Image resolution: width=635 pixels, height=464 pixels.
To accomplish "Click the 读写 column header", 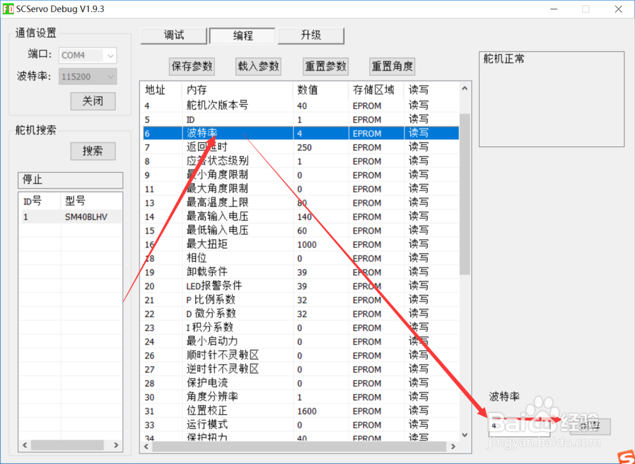I will coord(431,90).
